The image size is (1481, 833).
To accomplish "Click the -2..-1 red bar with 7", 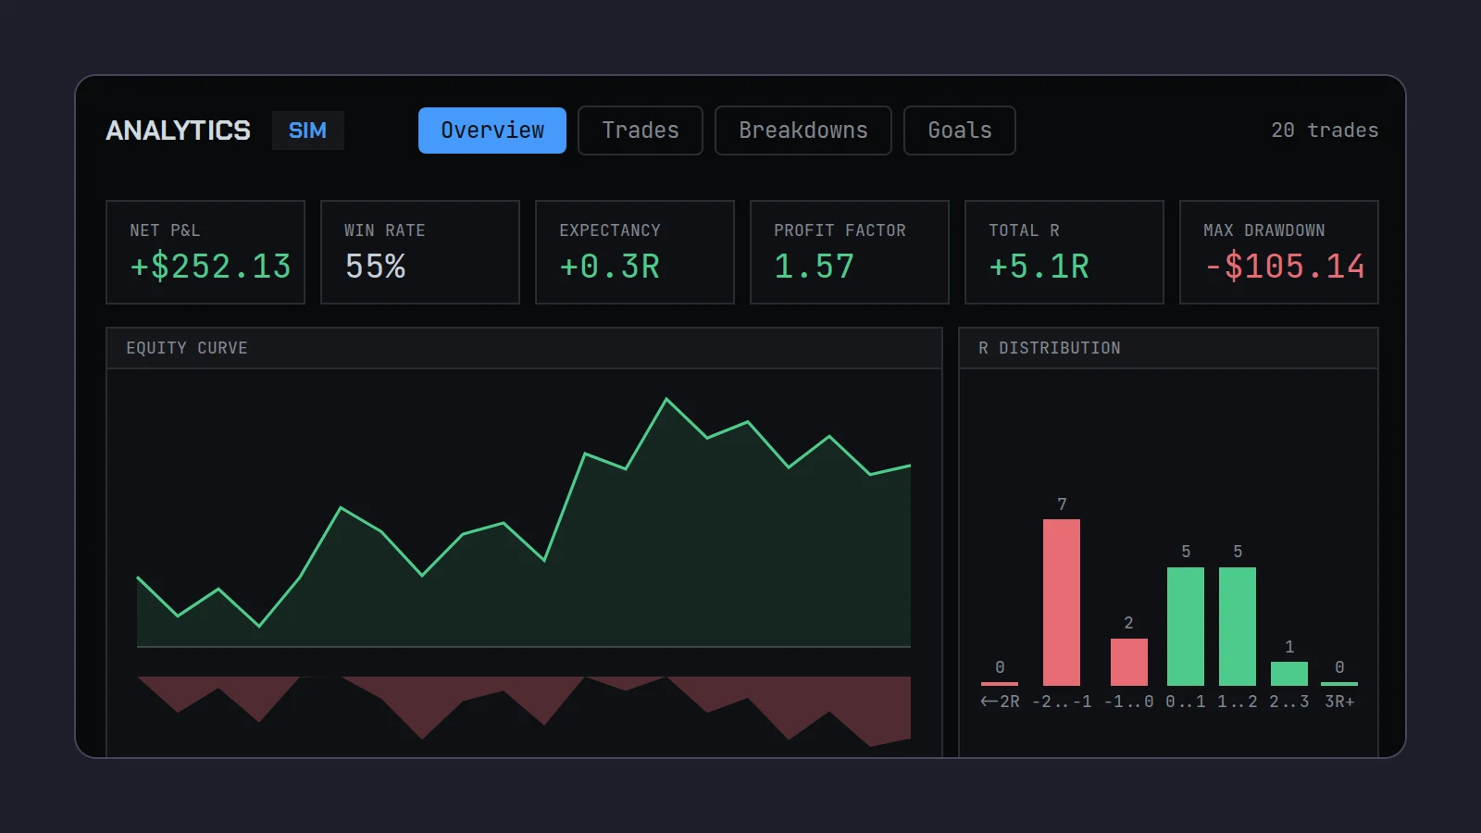I will click(1062, 603).
